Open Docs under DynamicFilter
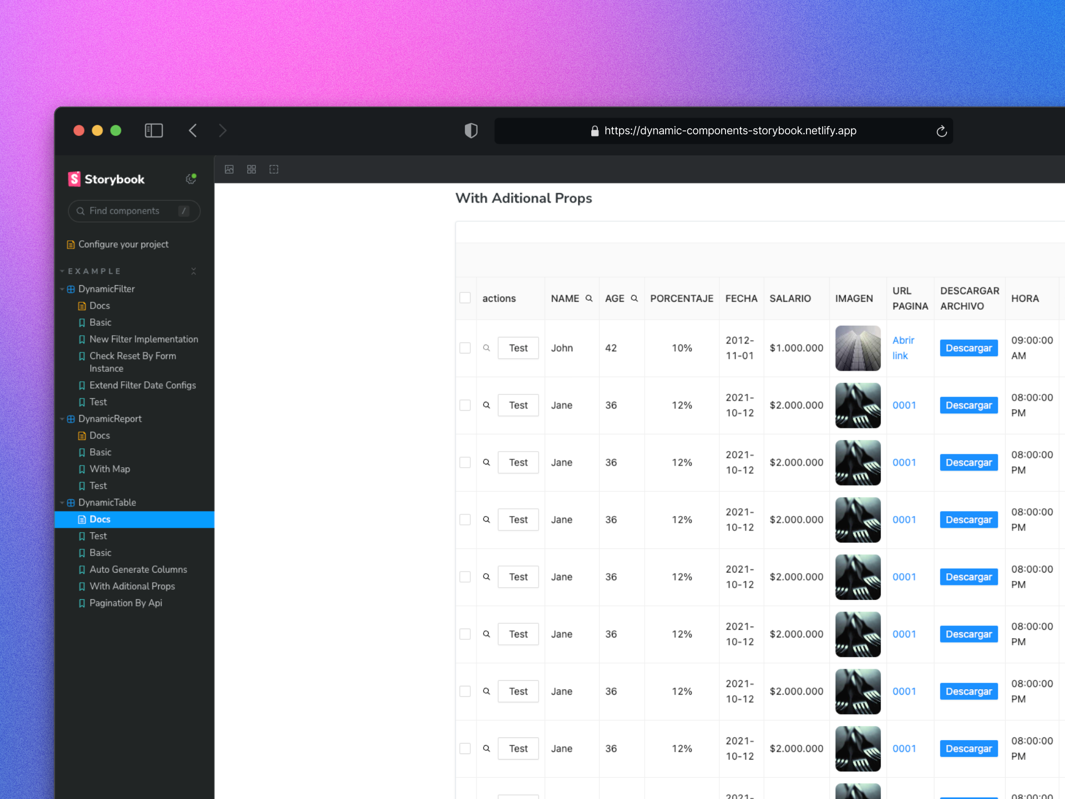 coord(100,306)
